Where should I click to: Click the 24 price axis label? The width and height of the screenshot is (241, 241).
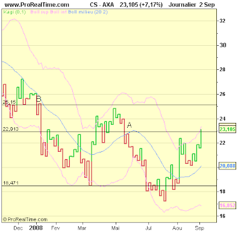[222, 119]
